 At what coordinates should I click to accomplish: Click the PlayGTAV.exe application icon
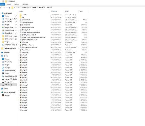coord(20,50)
